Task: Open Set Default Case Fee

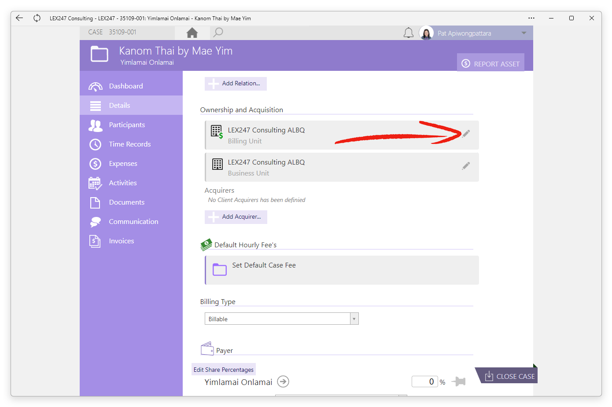Action: pos(342,270)
